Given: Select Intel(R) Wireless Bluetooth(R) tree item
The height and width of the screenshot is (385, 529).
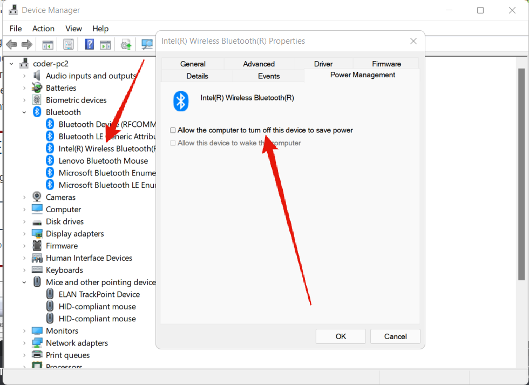Looking at the screenshot, I should coord(107,148).
